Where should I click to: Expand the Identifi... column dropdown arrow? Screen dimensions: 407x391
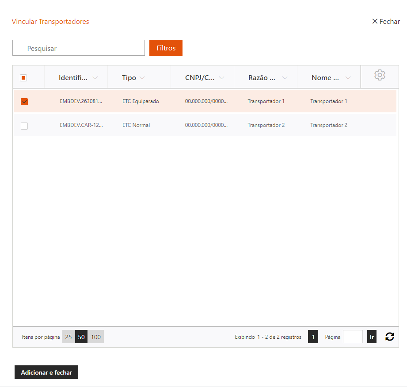(x=95, y=78)
